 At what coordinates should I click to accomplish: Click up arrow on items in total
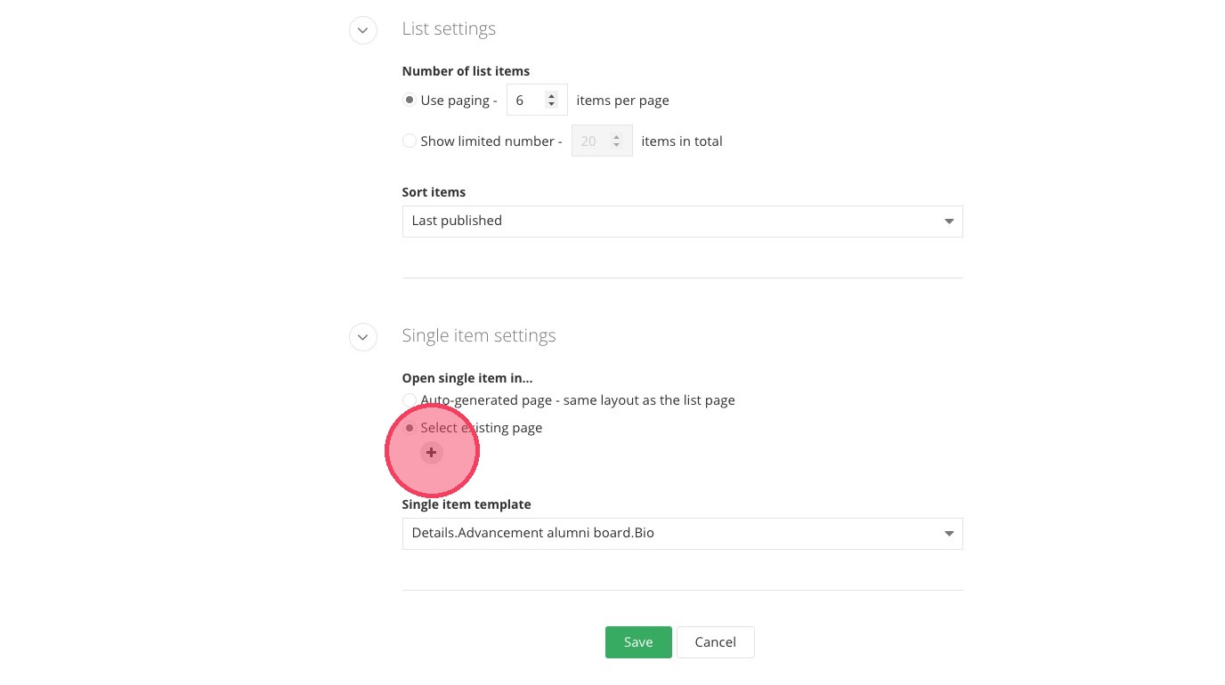point(616,137)
